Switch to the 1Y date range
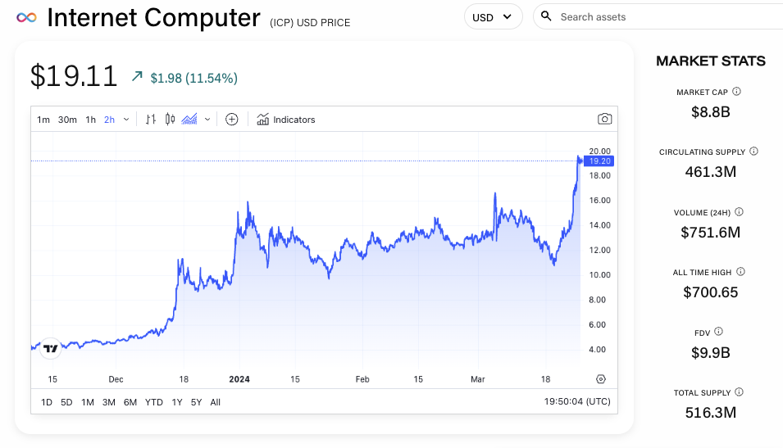 click(x=177, y=402)
